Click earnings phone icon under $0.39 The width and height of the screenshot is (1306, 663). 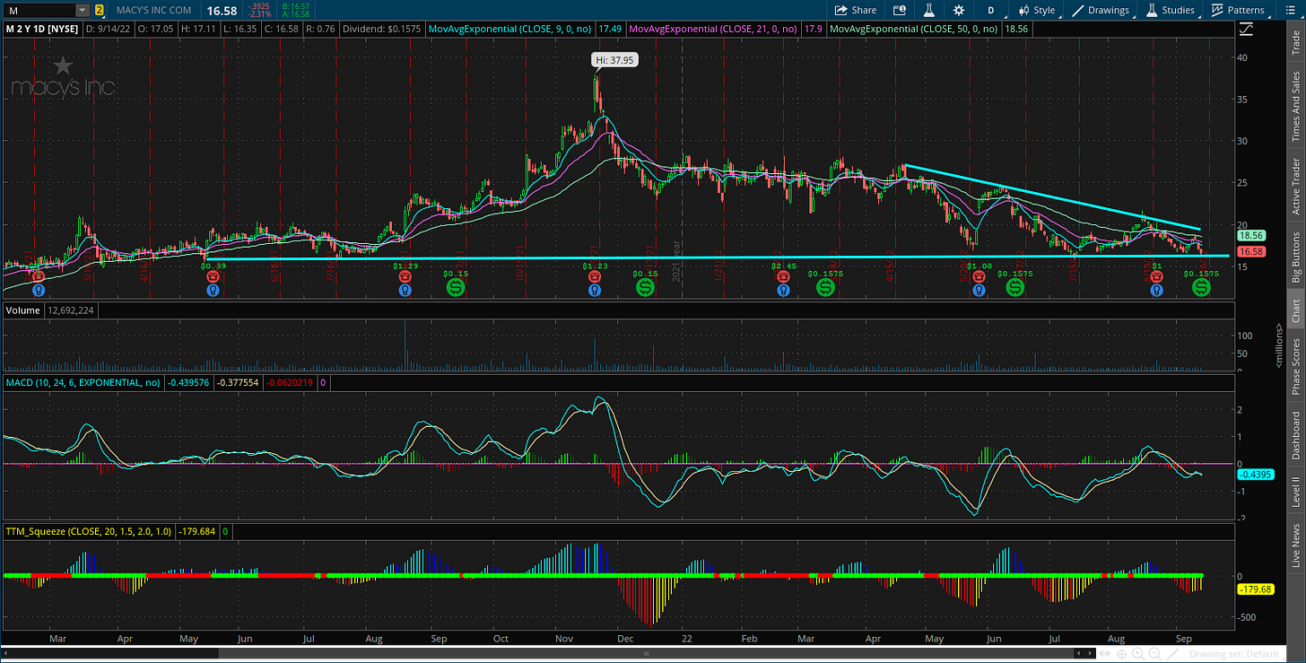pyautogui.click(x=213, y=277)
